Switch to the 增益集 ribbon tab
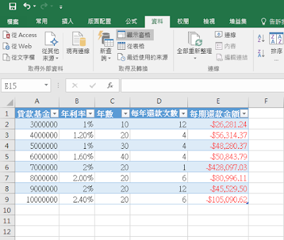Screen dimensions: 284x240 (238, 21)
